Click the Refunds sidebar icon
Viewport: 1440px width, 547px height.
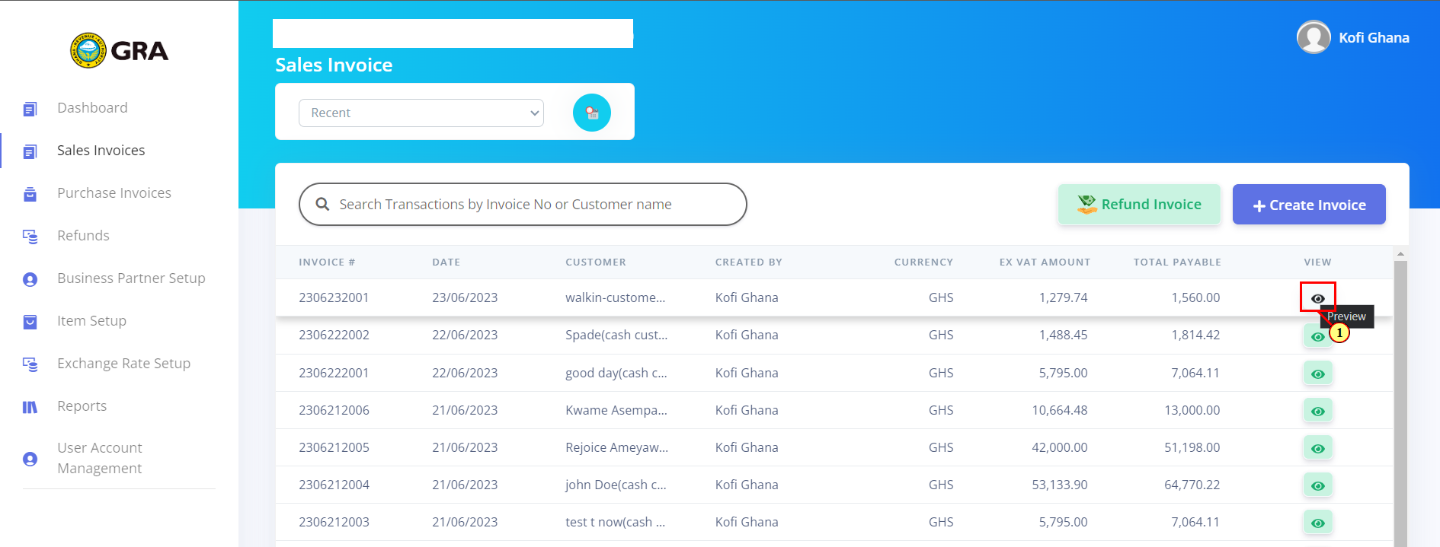coord(30,237)
